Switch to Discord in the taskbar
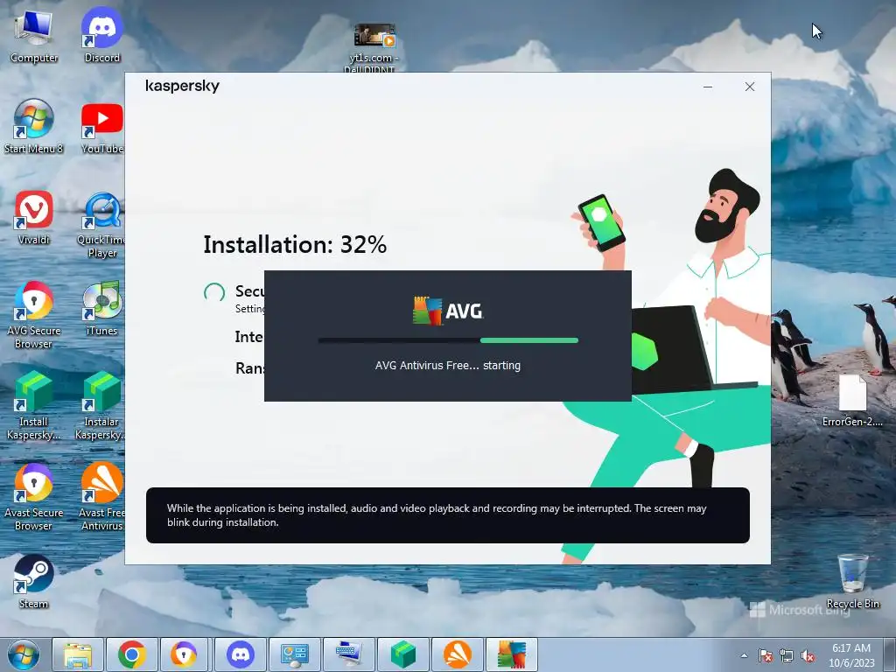The width and height of the screenshot is (896, 672). click(241, 654)
